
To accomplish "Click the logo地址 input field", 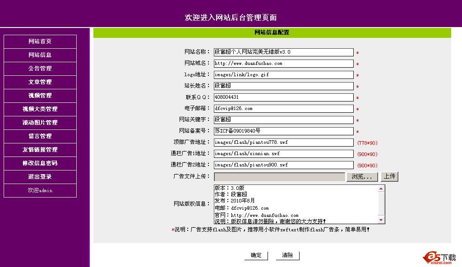I will coord(283,74).
